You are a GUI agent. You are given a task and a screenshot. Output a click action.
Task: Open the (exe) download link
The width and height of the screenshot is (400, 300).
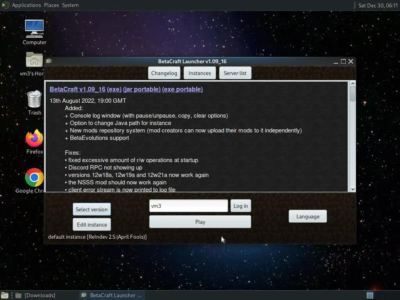[x=114, y=89]
